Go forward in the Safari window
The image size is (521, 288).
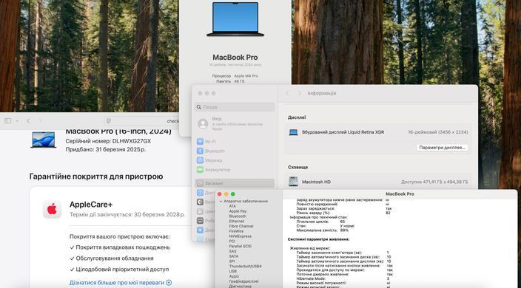(x=40, y=121)
